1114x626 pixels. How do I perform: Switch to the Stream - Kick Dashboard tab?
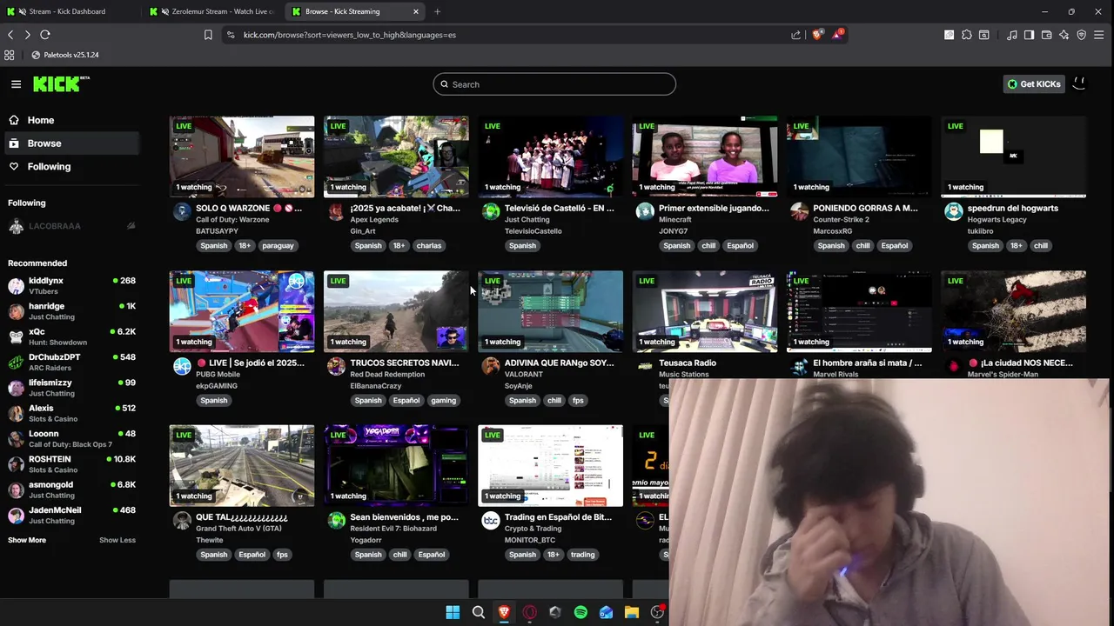click(x=68, y=11)
